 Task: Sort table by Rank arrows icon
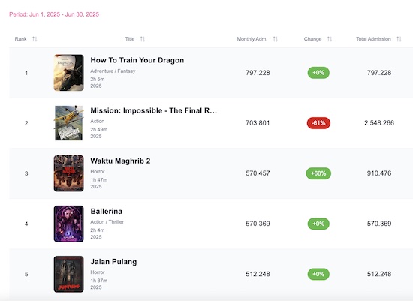(35, 39)
